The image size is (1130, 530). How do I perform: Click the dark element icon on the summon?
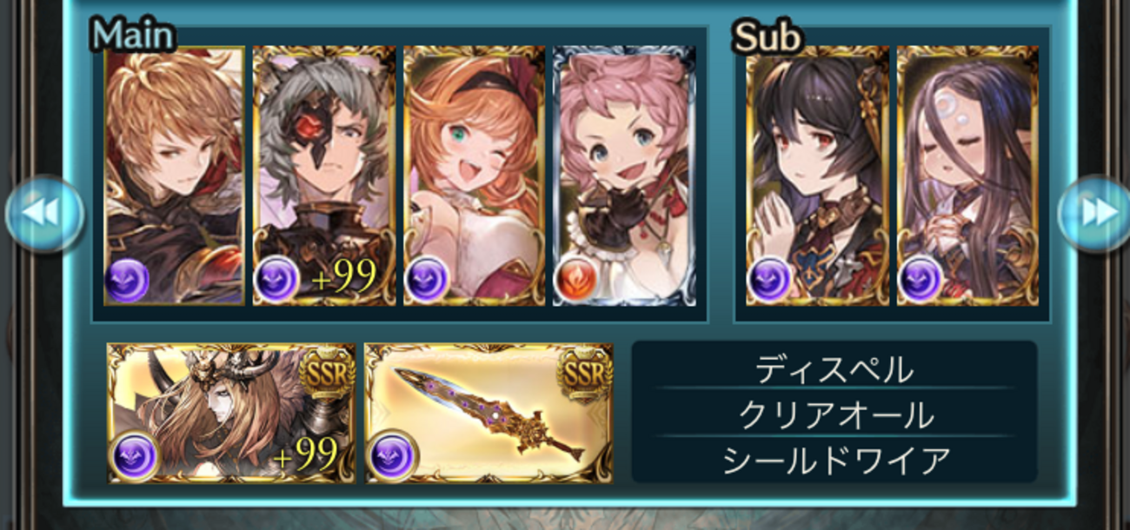click(x=135, y=454)
